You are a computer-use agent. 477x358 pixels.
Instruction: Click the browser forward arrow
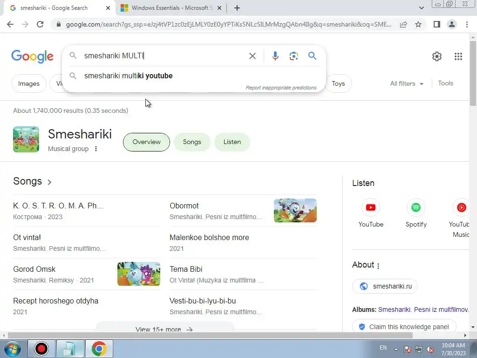tap(25, 24)
